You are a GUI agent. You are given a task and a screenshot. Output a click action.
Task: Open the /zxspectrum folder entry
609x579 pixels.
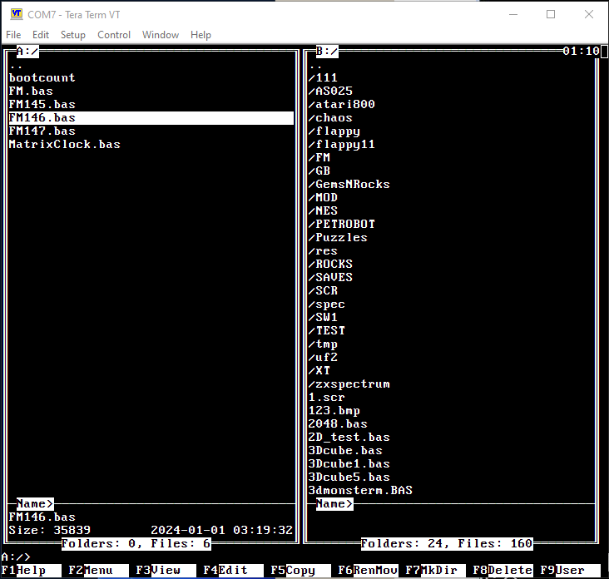pos(349,384)
